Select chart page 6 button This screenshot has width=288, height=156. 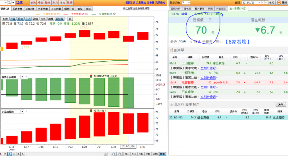[x=22, y=154]
